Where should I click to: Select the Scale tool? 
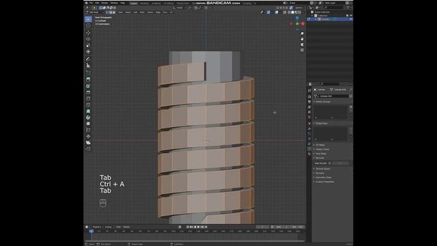click(88, 46)
